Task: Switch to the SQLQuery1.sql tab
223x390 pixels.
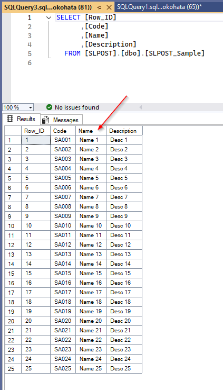Action: [159, 7]
